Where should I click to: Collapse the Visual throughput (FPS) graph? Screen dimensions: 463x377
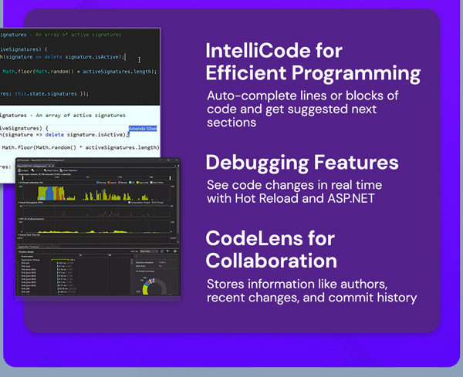pos(19,203)
